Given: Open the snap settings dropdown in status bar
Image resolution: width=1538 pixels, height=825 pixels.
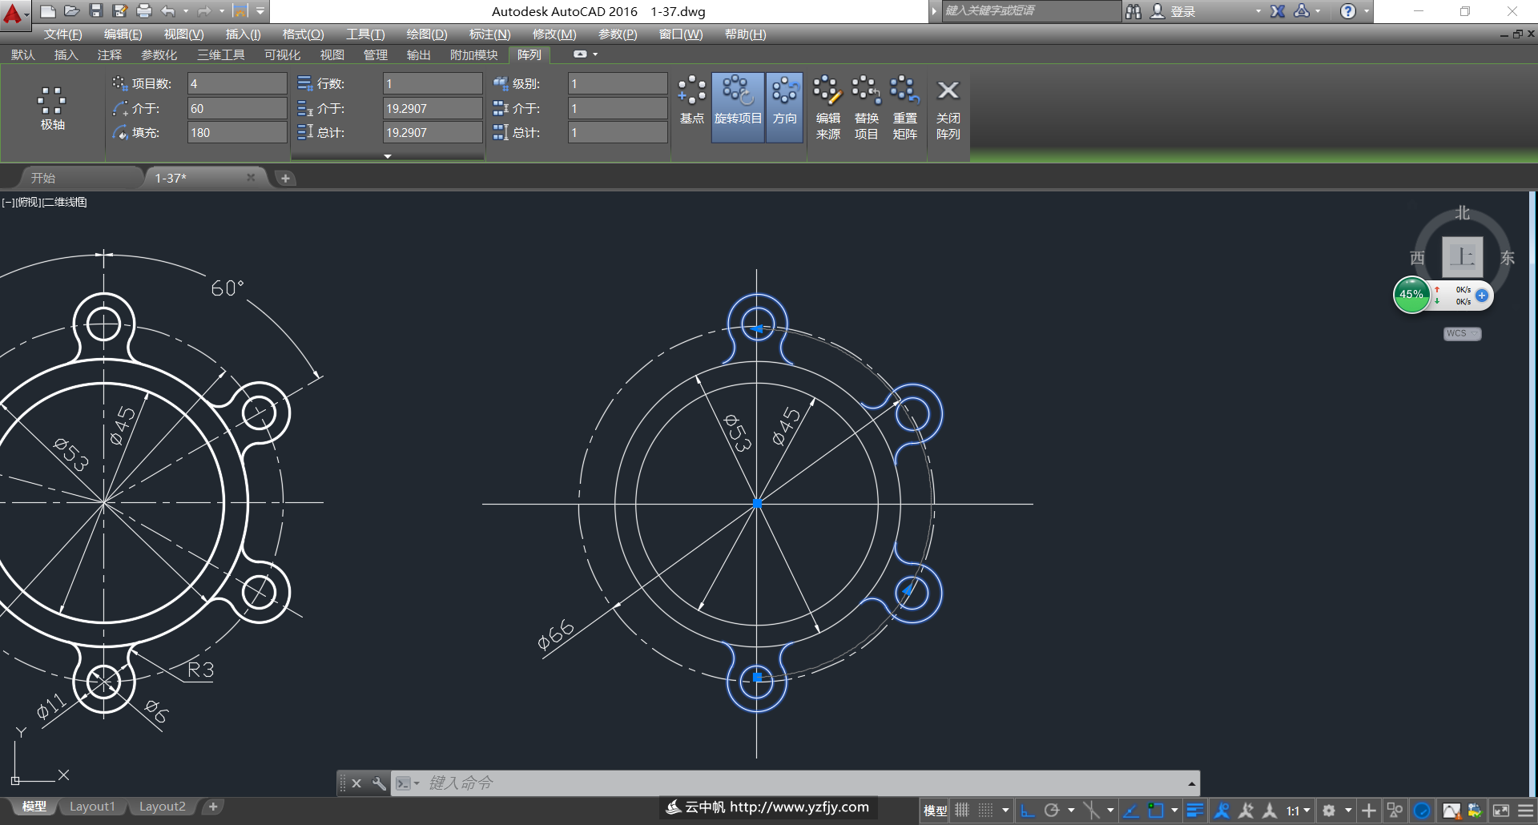Looking at the screenshot, I should [x=1005, y=811].
